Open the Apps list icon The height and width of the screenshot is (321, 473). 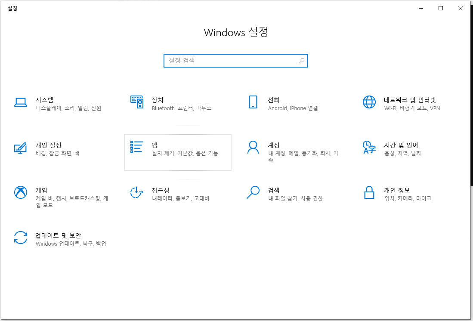coord(136,147)
